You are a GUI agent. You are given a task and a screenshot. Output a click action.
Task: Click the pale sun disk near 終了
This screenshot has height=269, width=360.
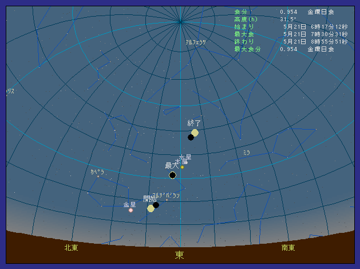pyautogui.click(x=195, y=132)
